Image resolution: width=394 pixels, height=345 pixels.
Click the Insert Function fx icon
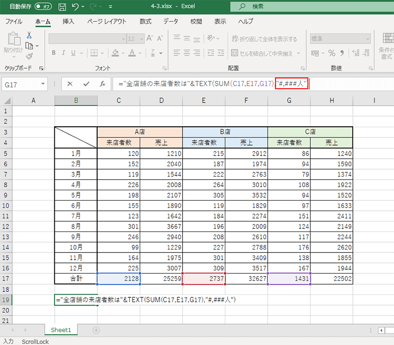(102, 84)
